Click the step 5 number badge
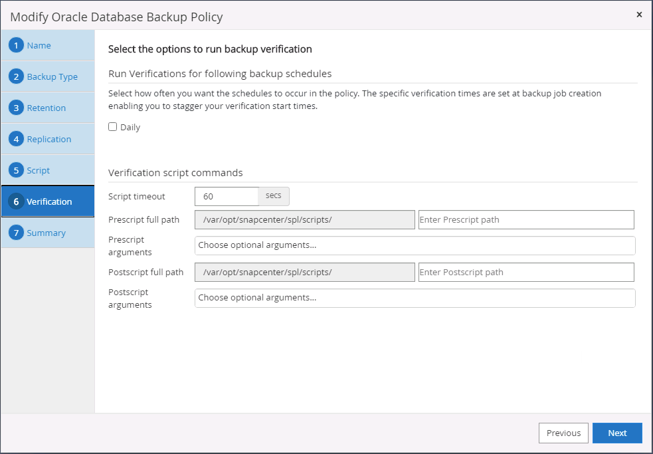This screenshot has height=454, width=653. [x=16, y=170]
